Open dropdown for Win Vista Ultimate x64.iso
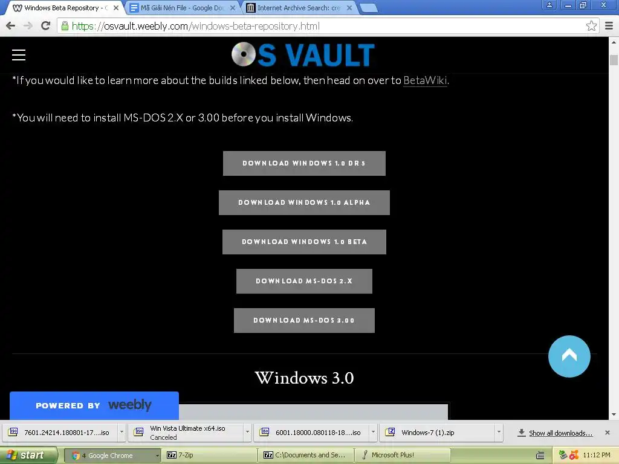The width and height of the screenshot is (619, 464). [x=247, y=432]
